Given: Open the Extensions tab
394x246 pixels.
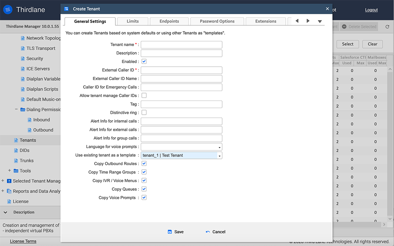Looking at the screenshot, I should coord(266,21).
